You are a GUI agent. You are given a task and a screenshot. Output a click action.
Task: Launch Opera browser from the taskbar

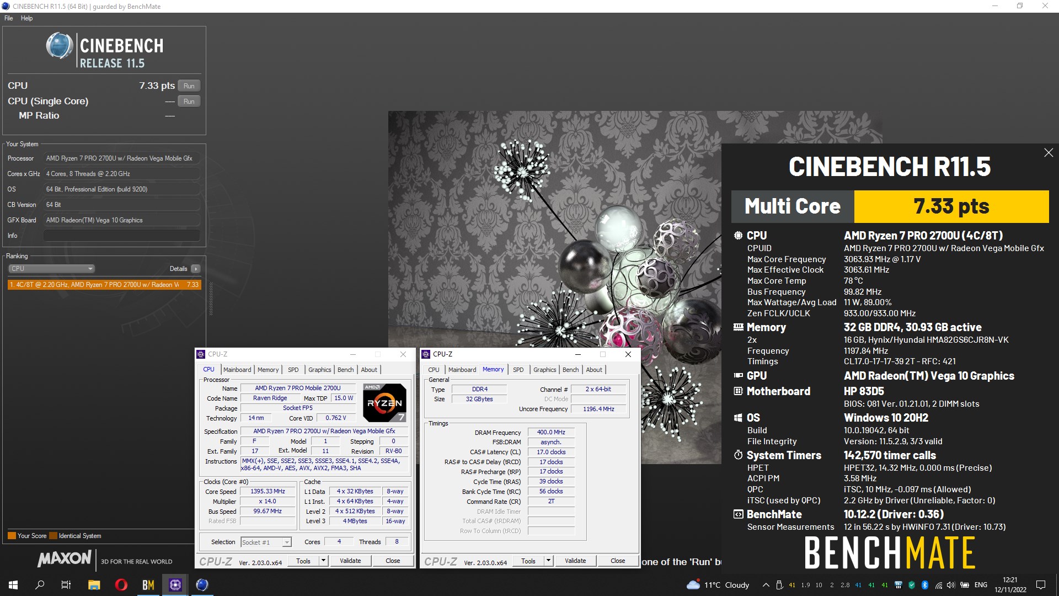click(121, 585)
